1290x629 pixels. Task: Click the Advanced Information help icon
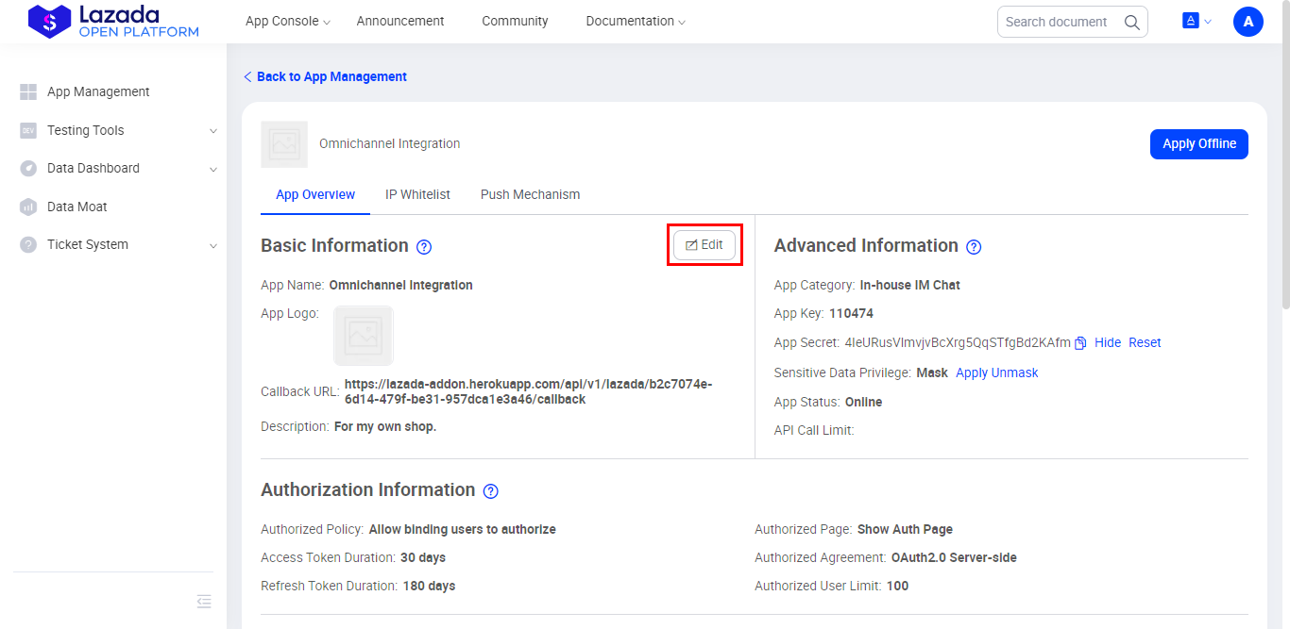pos(974,247)
